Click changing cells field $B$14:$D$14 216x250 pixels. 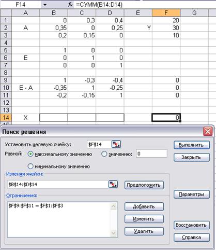58,184
